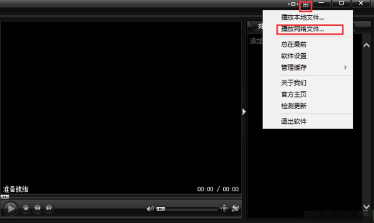
Task: Skip to the previous track
Action: pos(37,209)
